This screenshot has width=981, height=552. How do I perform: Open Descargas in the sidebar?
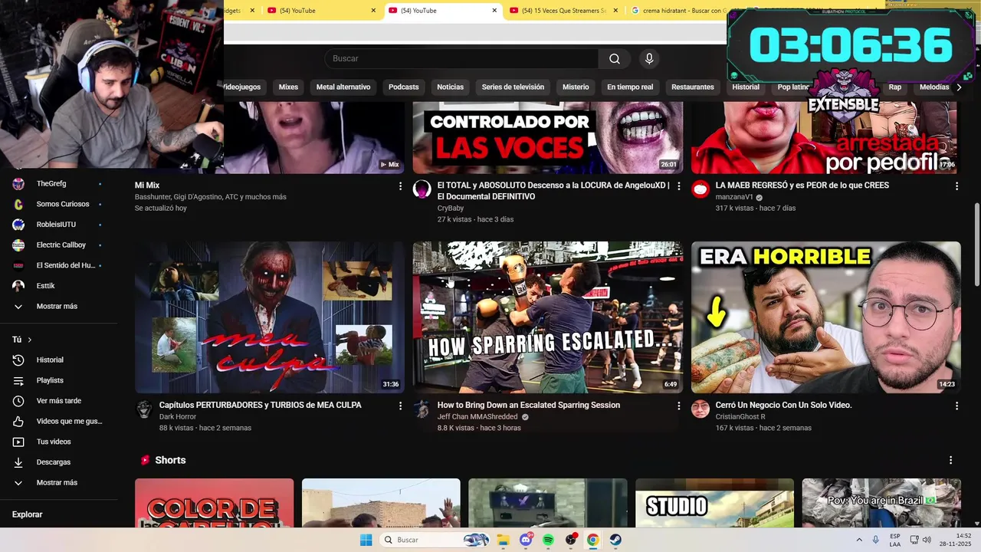[x=53, y=462]
